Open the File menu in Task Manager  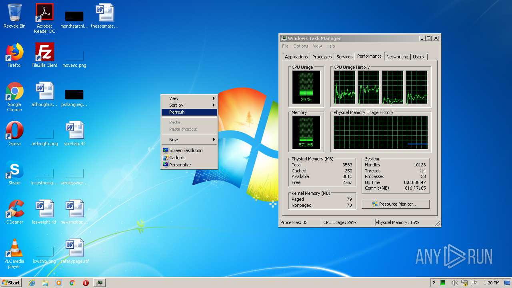click(x=285, y=46)
